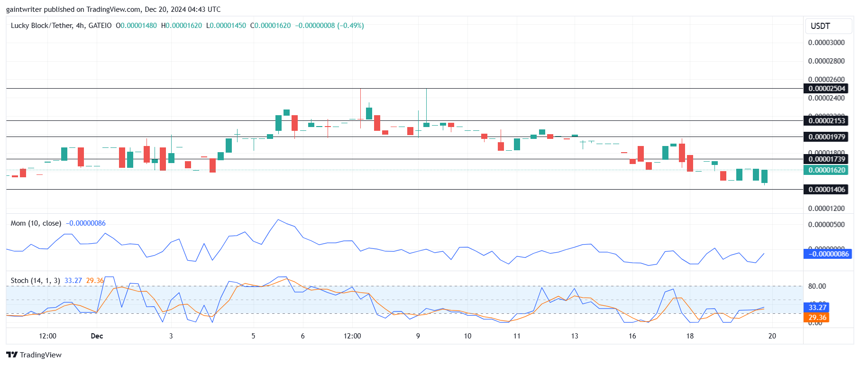Click the green current price label 0.00001620
Viewport: 860px width, 365px height.
click(826, 170)
